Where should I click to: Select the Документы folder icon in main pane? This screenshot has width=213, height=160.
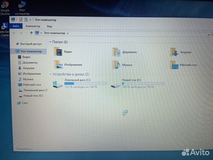coord(116,52)
